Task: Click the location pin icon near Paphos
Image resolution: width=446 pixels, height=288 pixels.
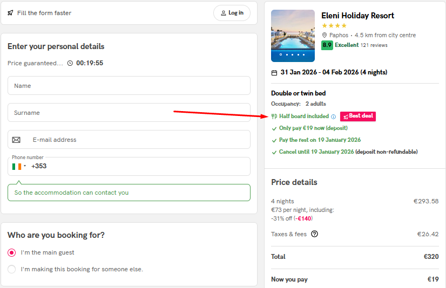Action: pyautogui.click(x=325, y=35)
